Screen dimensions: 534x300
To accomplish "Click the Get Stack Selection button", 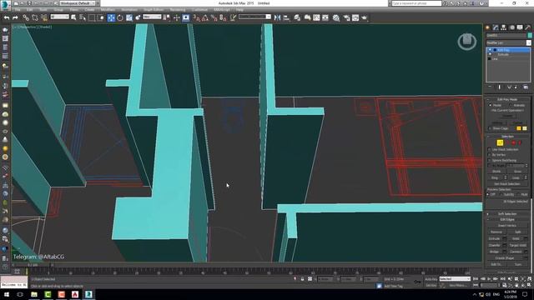I will point(506,183).
